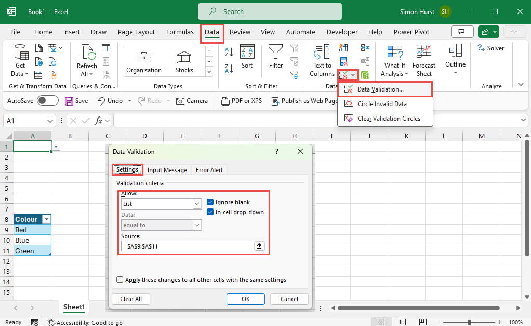This screenshot has height=326, width=531.
Task: Toggle the AutoSave switch
Action: click(47, 101)
